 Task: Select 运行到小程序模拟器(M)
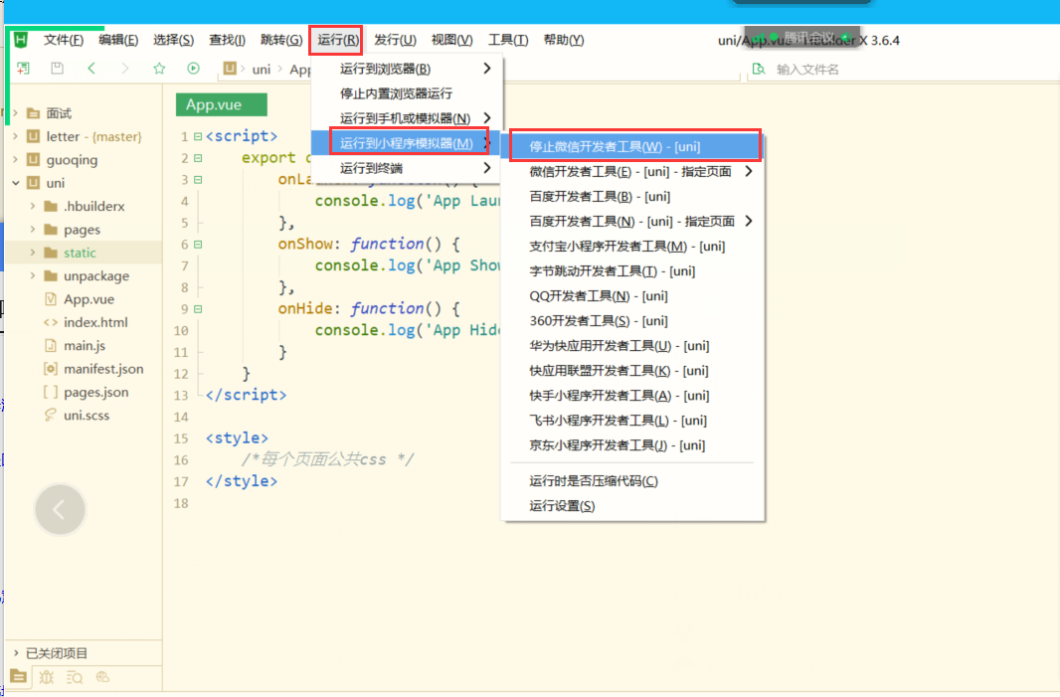(407, 143)
